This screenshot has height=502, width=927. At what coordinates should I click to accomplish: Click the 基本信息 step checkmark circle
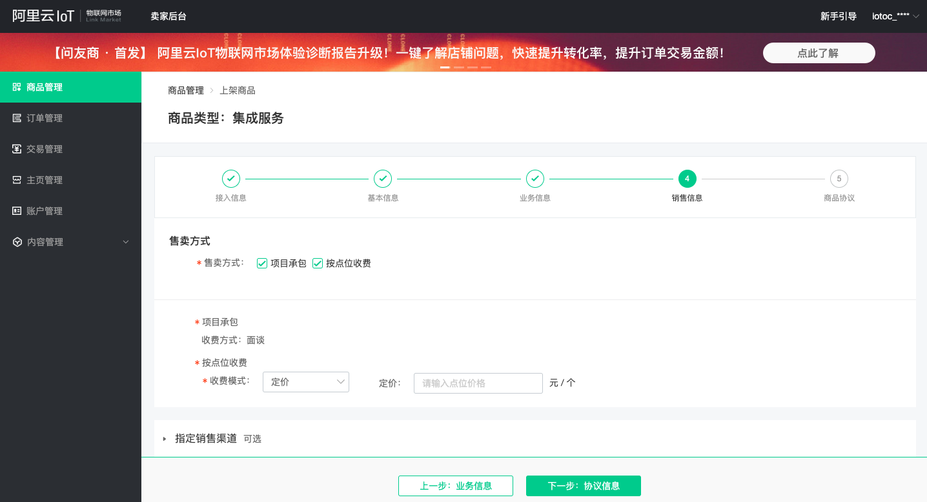point(383,179)
